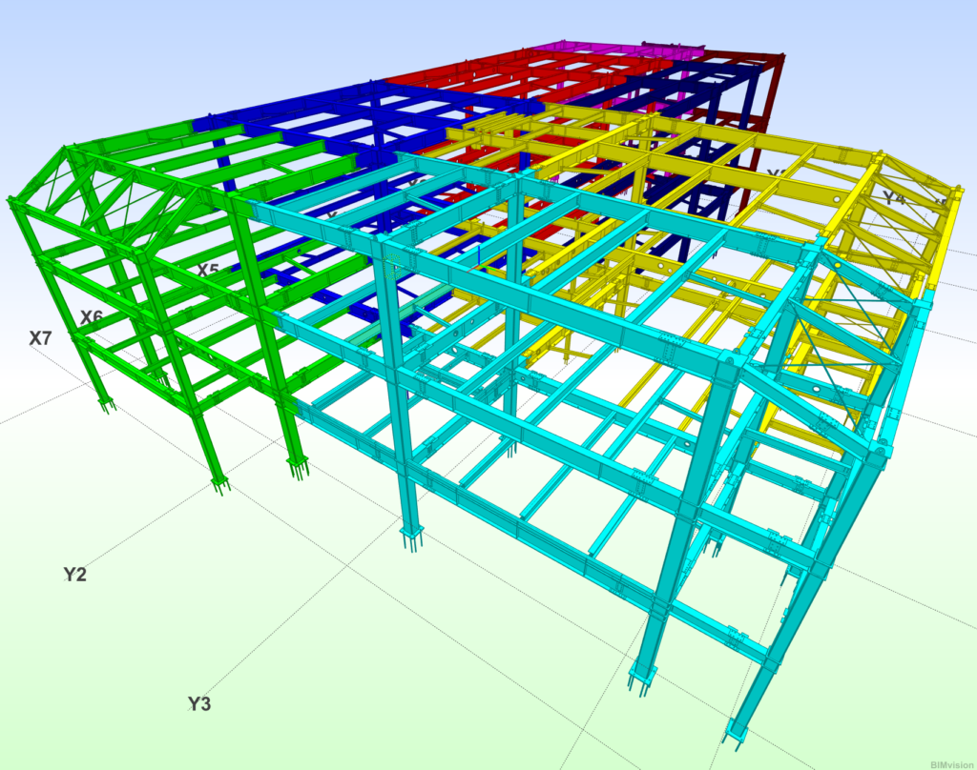Select the Y4 grid label behind yellow truss

[893, 199]
